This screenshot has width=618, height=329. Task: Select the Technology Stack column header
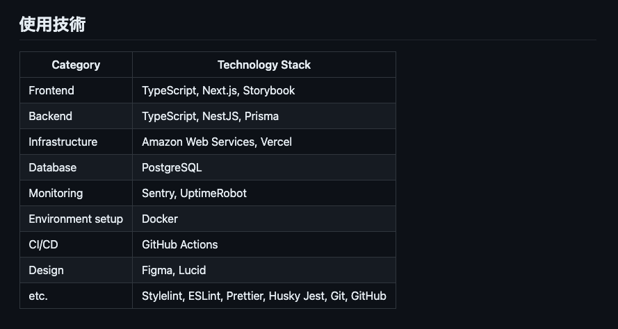[264, 65]
